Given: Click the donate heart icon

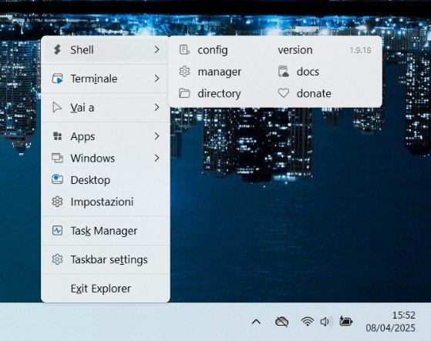Looking at the screenshot, I should coord(284,93).
